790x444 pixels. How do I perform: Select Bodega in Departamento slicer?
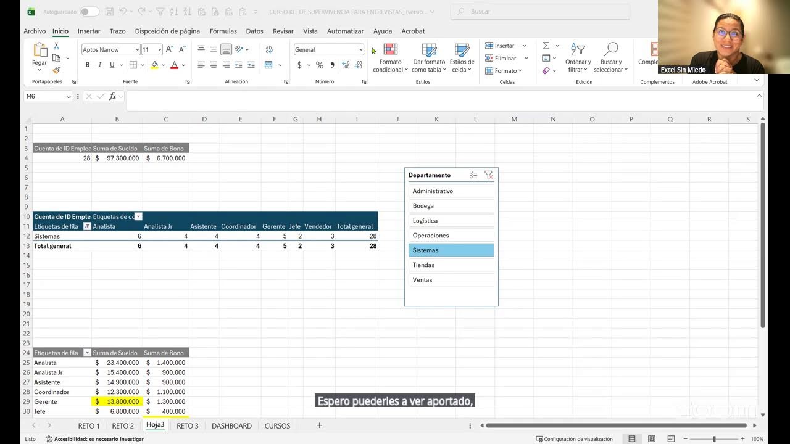click(x=451, y=206)
